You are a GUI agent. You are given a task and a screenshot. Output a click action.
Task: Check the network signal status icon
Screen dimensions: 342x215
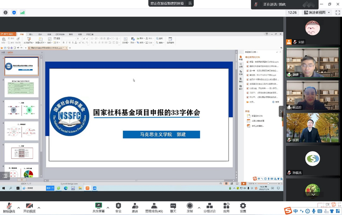pos(23,13)
